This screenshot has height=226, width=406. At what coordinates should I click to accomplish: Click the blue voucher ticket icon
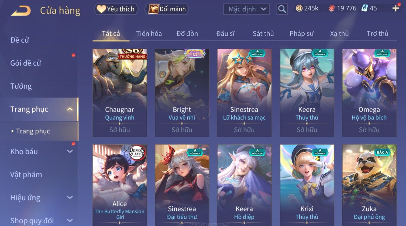point(364,8)
